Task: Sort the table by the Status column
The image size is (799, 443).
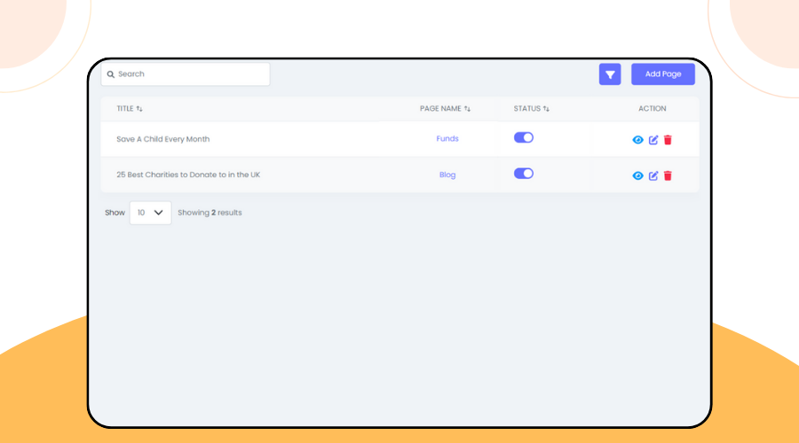Action: point(531,109)
